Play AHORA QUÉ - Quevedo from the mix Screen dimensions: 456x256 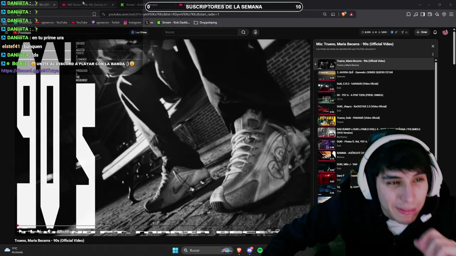point(374,76)
